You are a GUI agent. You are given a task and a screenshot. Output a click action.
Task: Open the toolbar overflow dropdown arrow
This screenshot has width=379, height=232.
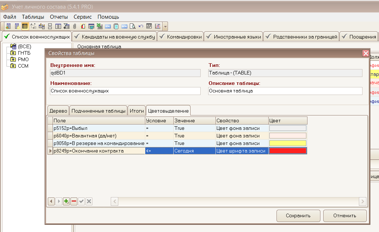point(165,26)
